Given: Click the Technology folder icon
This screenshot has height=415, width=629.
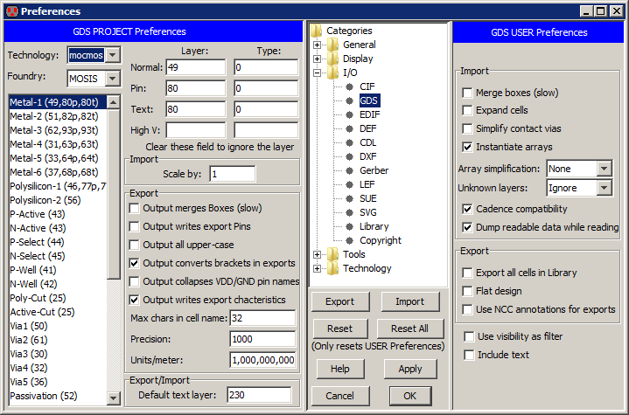Looking at the screenshot, I should click(x=333, y=268).
